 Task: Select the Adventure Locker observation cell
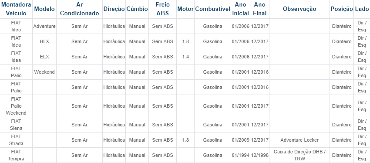pos(299,140)
